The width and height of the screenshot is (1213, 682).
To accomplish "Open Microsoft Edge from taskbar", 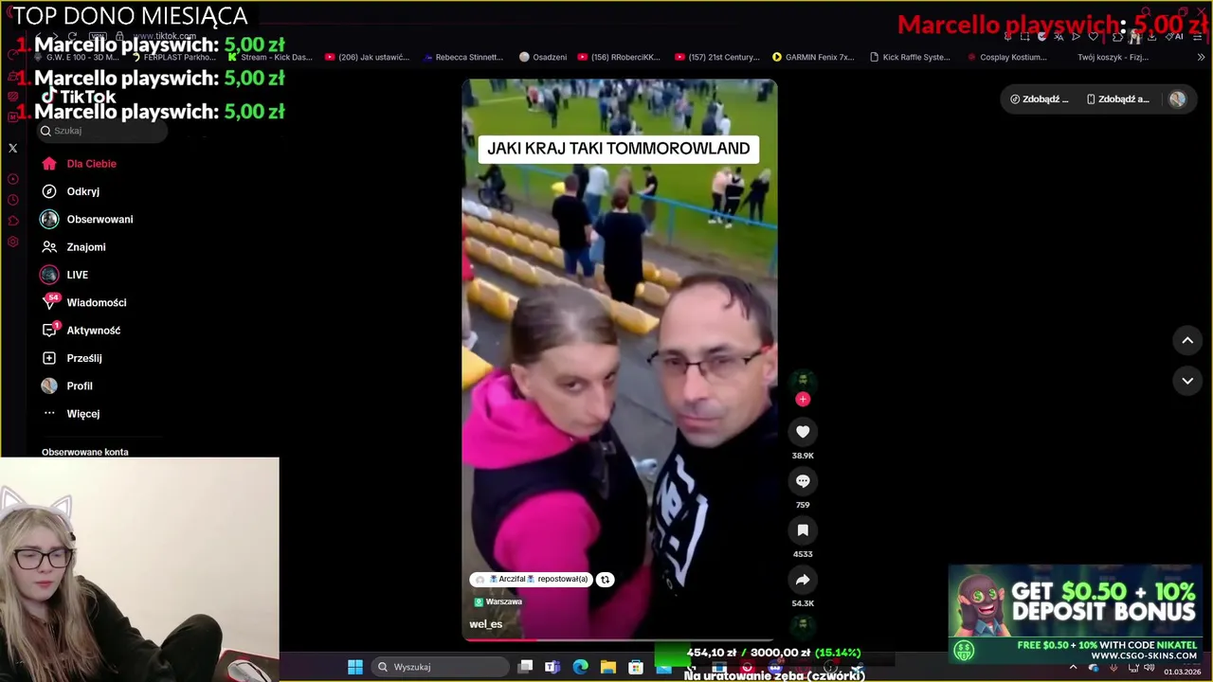I will 580,667.
